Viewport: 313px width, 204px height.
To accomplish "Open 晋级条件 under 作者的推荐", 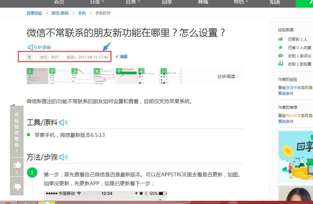I will tap(286, 121).
